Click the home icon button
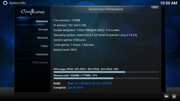The width and height of the screenshot is (180, 101). [174, 97]
